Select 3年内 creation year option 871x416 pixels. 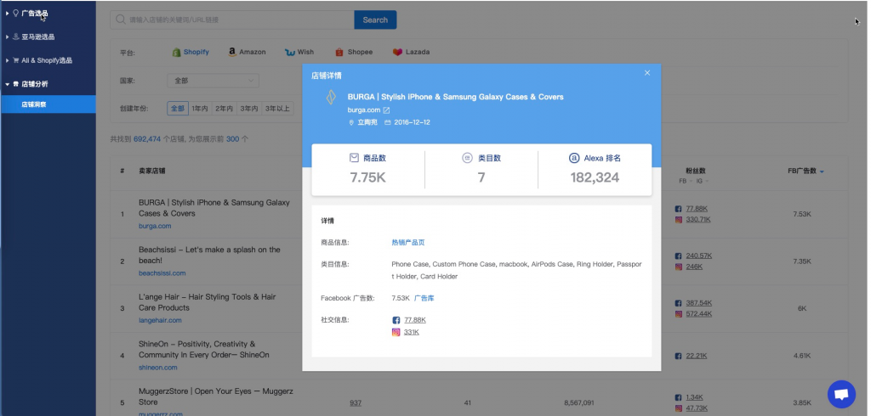click(x=249, y=109)
